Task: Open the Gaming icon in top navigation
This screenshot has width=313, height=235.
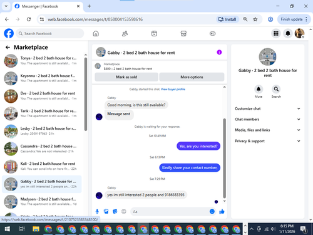Action: pyautogui.click(x=212, y=33)
